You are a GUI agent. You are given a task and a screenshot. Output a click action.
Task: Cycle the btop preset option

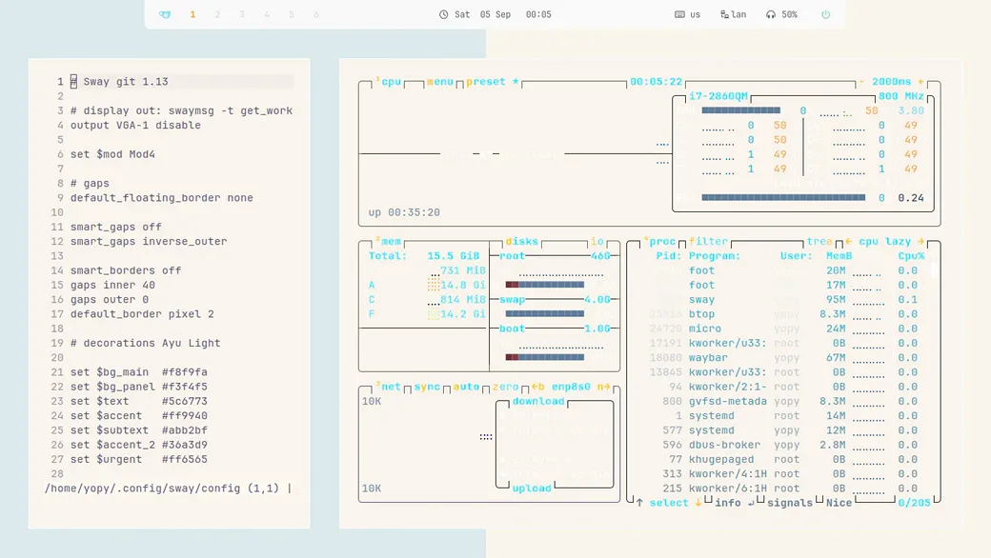(493, 82)
